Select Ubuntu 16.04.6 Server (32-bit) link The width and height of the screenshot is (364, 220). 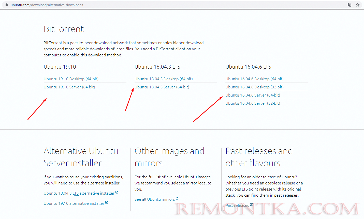coord(253,103)
